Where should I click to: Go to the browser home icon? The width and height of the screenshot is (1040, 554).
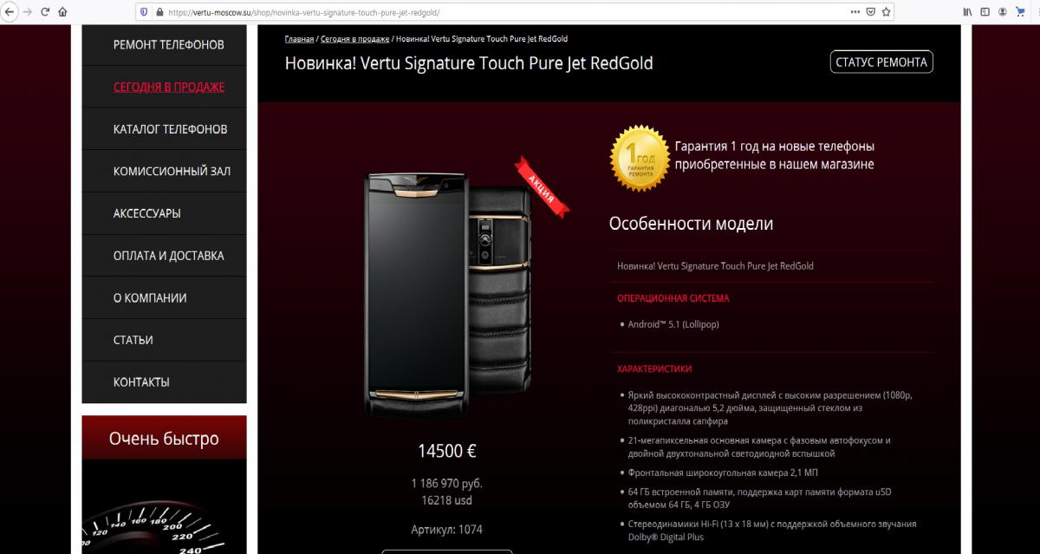[x=62, y=12]
